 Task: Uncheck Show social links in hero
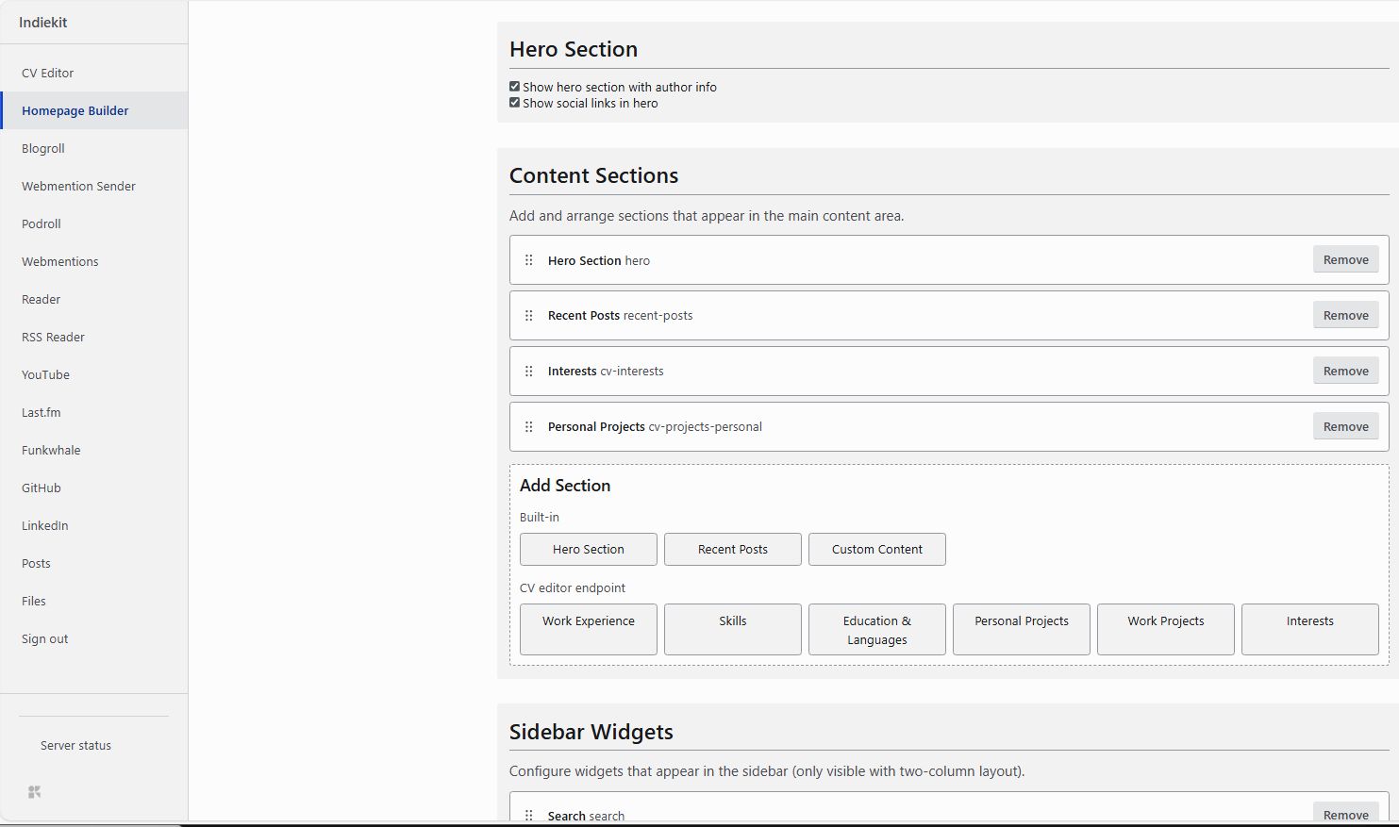tap(515, 103)
